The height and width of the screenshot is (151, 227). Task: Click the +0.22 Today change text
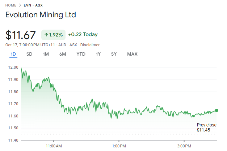tap(83, 35)
